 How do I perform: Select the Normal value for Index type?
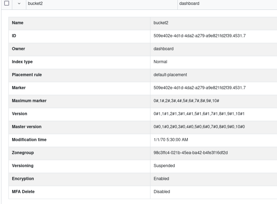click(160, 62)
